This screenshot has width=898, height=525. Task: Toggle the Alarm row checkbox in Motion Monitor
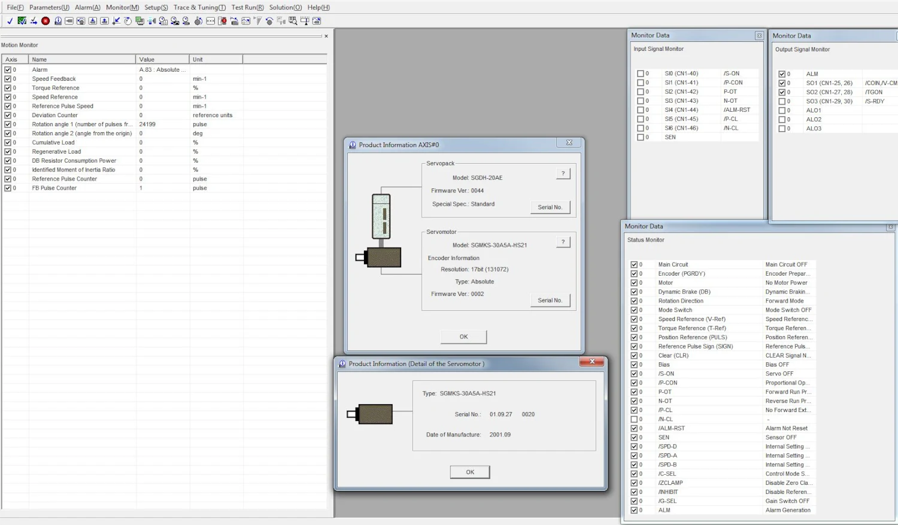click(8, 70)
